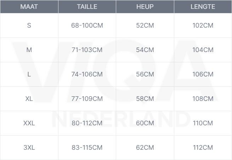Click the 106CM length value
232x160 pixels.
pyautogui.click(x=203, y=74)
